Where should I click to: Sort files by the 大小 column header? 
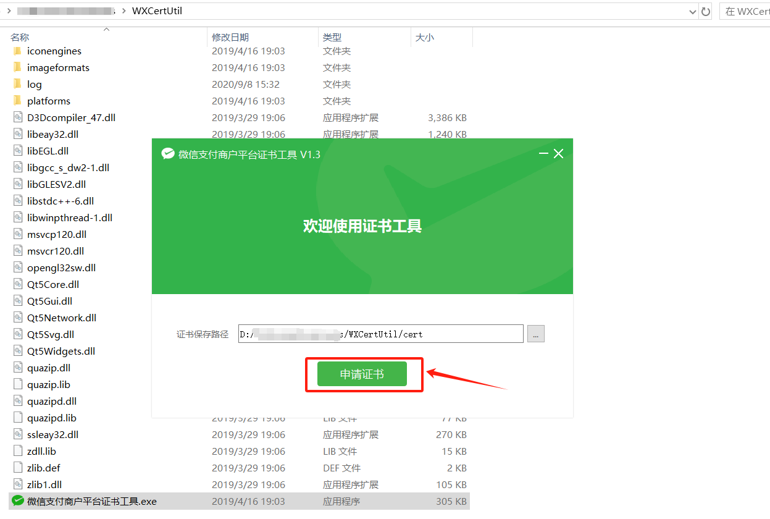pyautogui.click(x=424, y=37)
